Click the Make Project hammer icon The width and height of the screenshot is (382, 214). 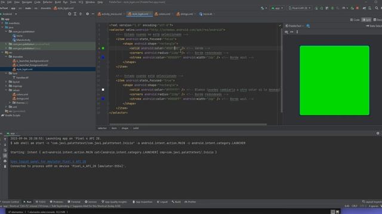(263, 8)
